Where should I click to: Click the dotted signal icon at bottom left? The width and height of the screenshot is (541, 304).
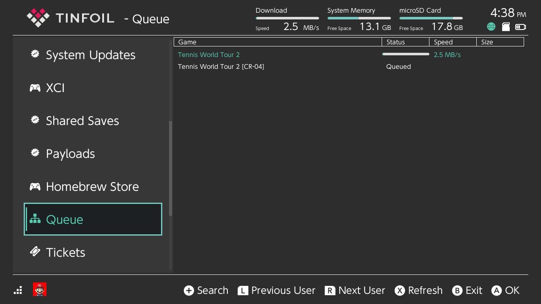pyautogui.click(x=18, y=290)
